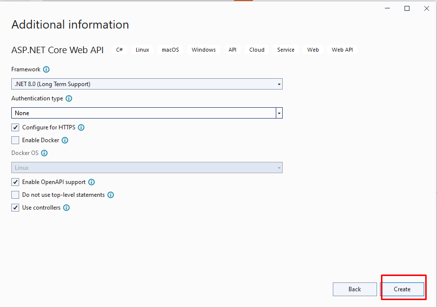Click the Authentication type info icon
The height and width of the screenshot is (307, 437).
click(69, 98)
